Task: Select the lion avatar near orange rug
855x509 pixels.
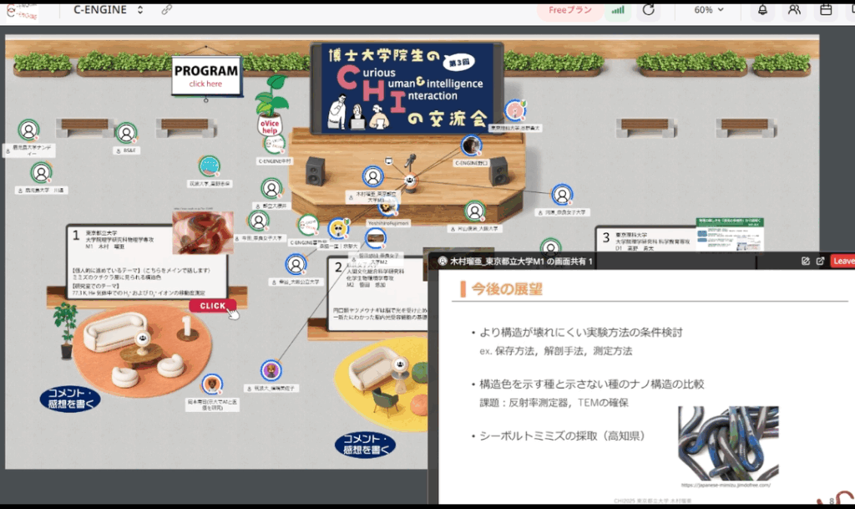Action: click(211, 384)
